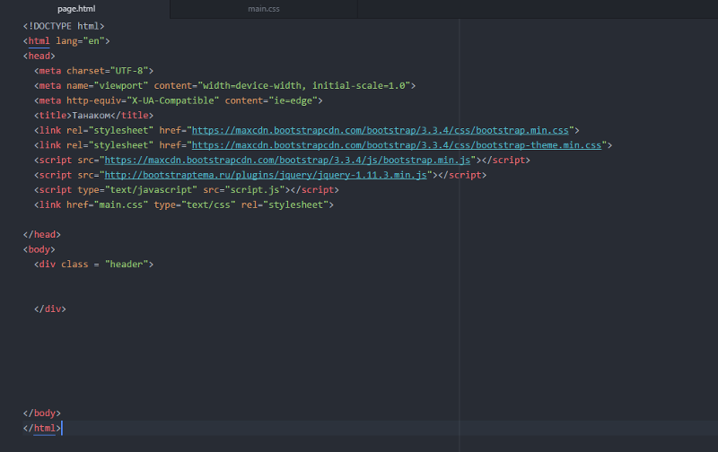Click the div class "header" line

point(93,265)
